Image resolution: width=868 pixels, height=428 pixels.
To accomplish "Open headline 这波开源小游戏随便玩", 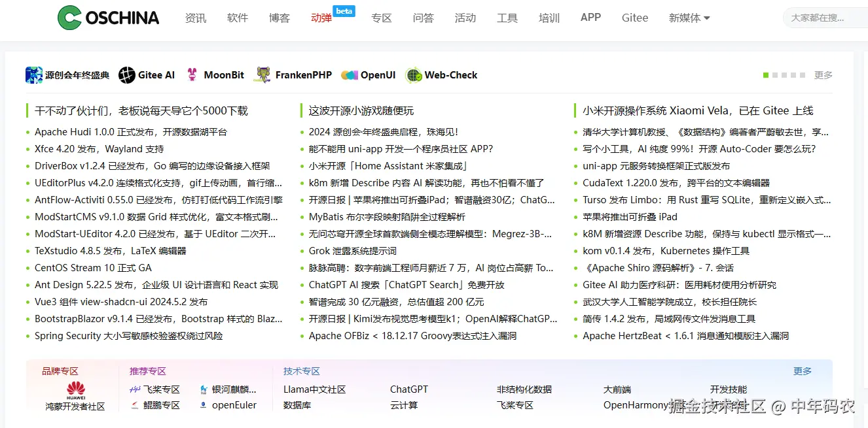I will [x=361, y=111].
